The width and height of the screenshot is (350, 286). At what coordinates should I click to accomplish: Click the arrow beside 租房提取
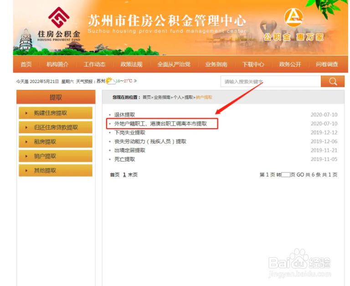click(x=26, y=142)
